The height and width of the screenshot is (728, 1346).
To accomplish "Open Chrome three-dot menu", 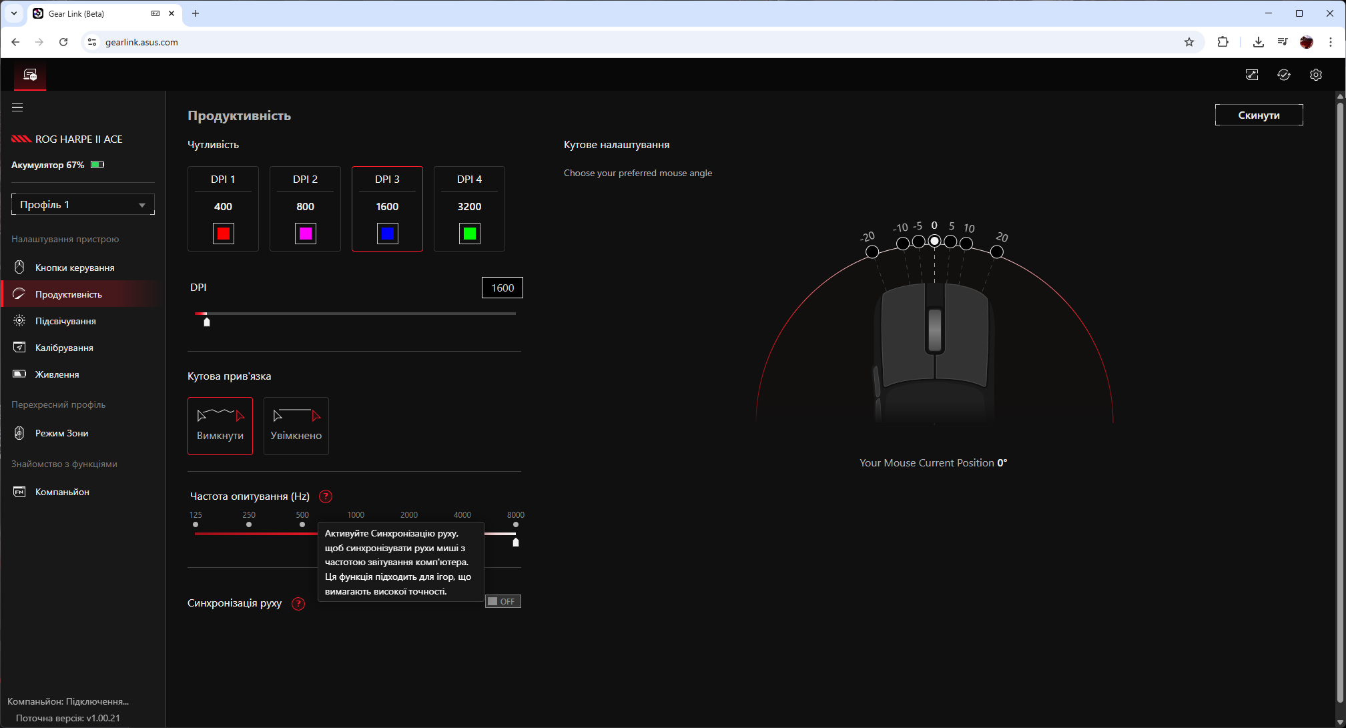I will pos(1331,42).
